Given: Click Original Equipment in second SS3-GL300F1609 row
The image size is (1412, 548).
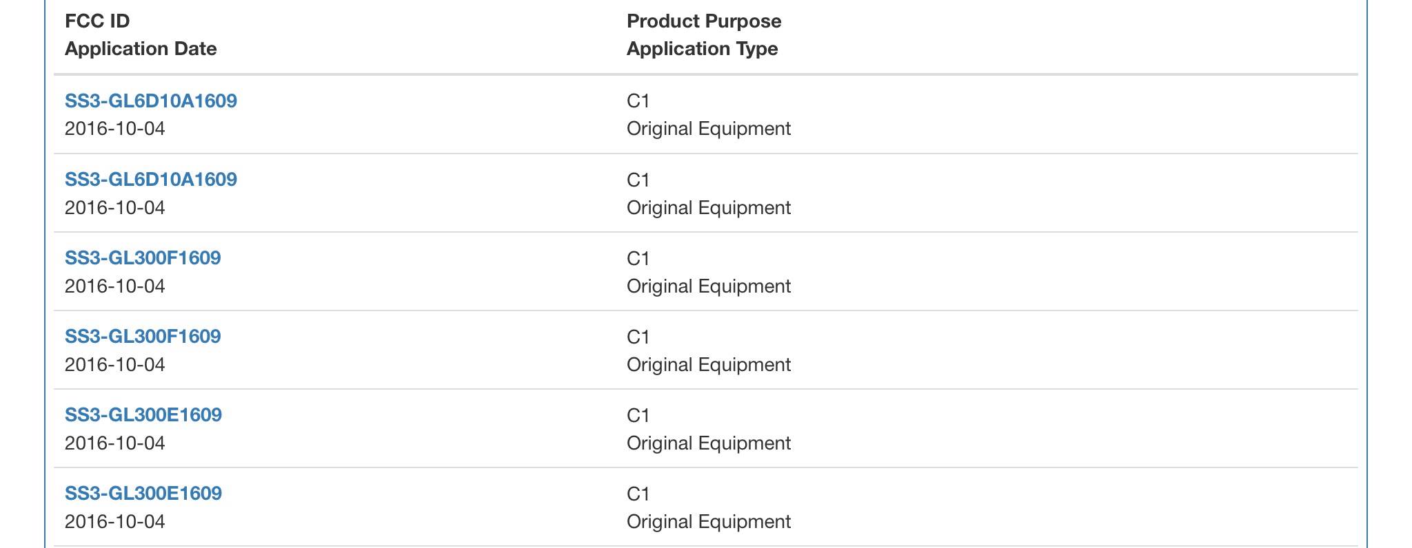Looking at the screenshot, I should tap(709, 365).
